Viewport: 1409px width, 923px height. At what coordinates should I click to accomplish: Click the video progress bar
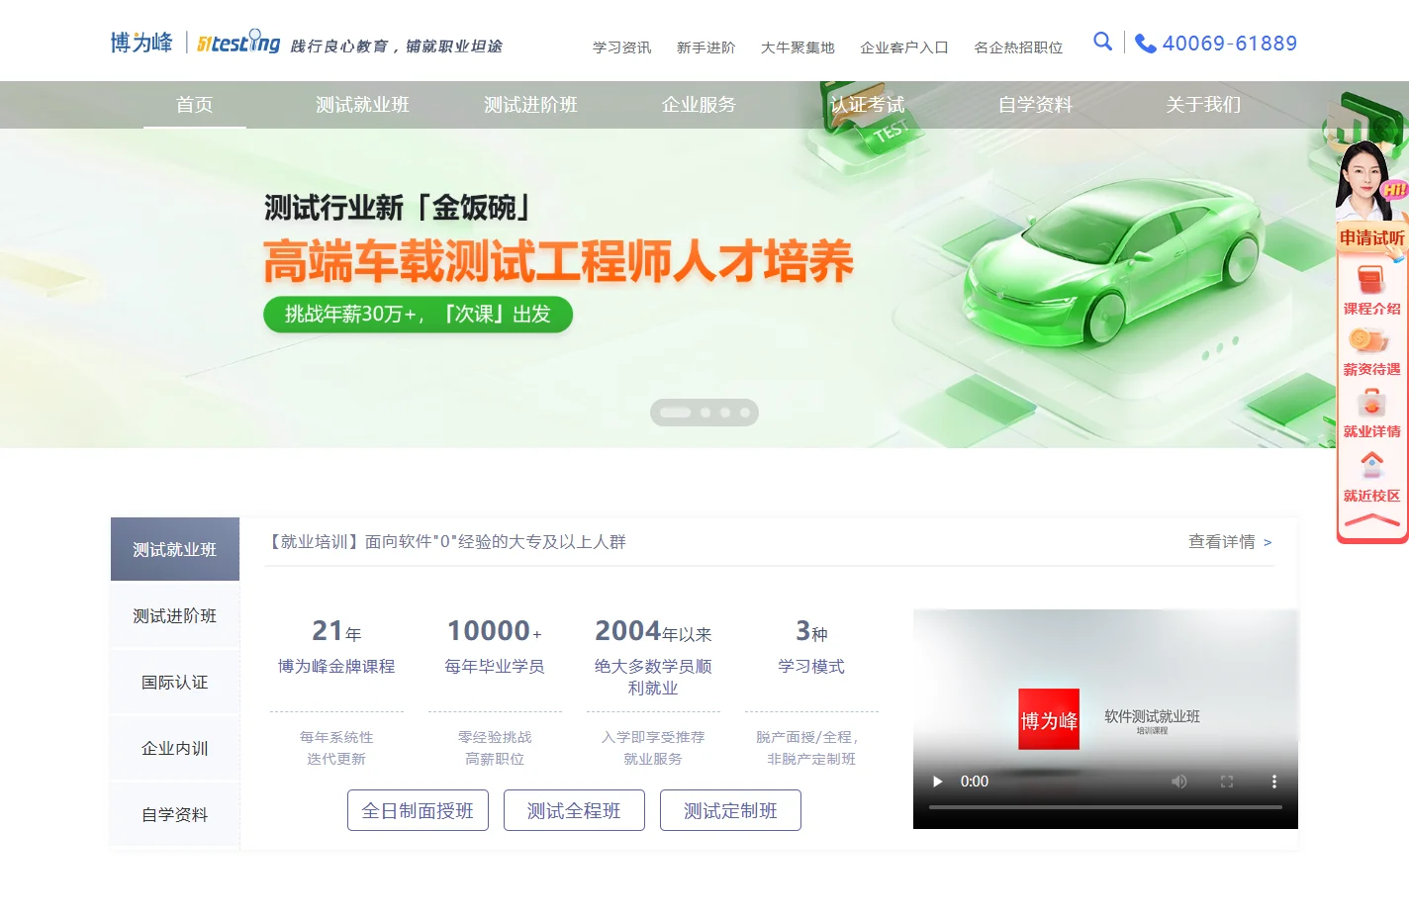(x=1105, y=807)
